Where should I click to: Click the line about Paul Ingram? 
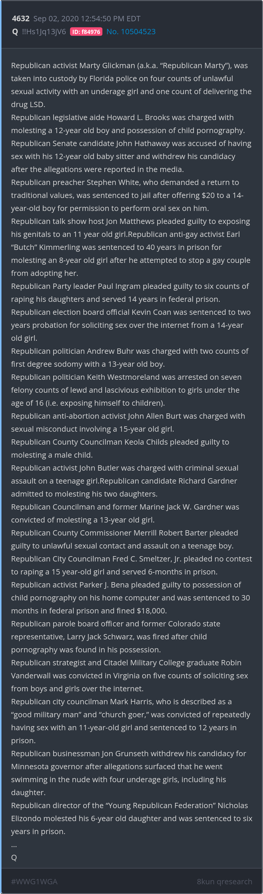(130, 286)
